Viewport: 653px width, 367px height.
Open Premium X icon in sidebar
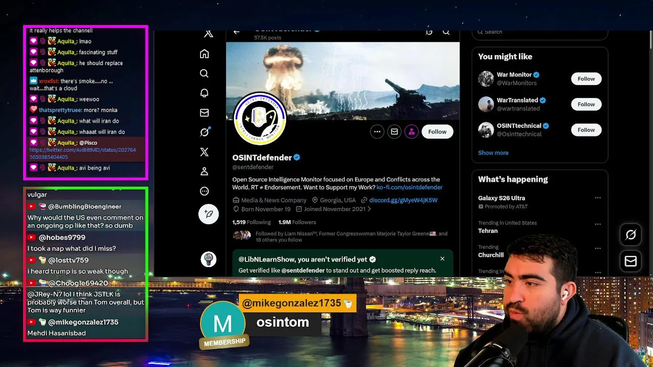(x=204, y=152)
